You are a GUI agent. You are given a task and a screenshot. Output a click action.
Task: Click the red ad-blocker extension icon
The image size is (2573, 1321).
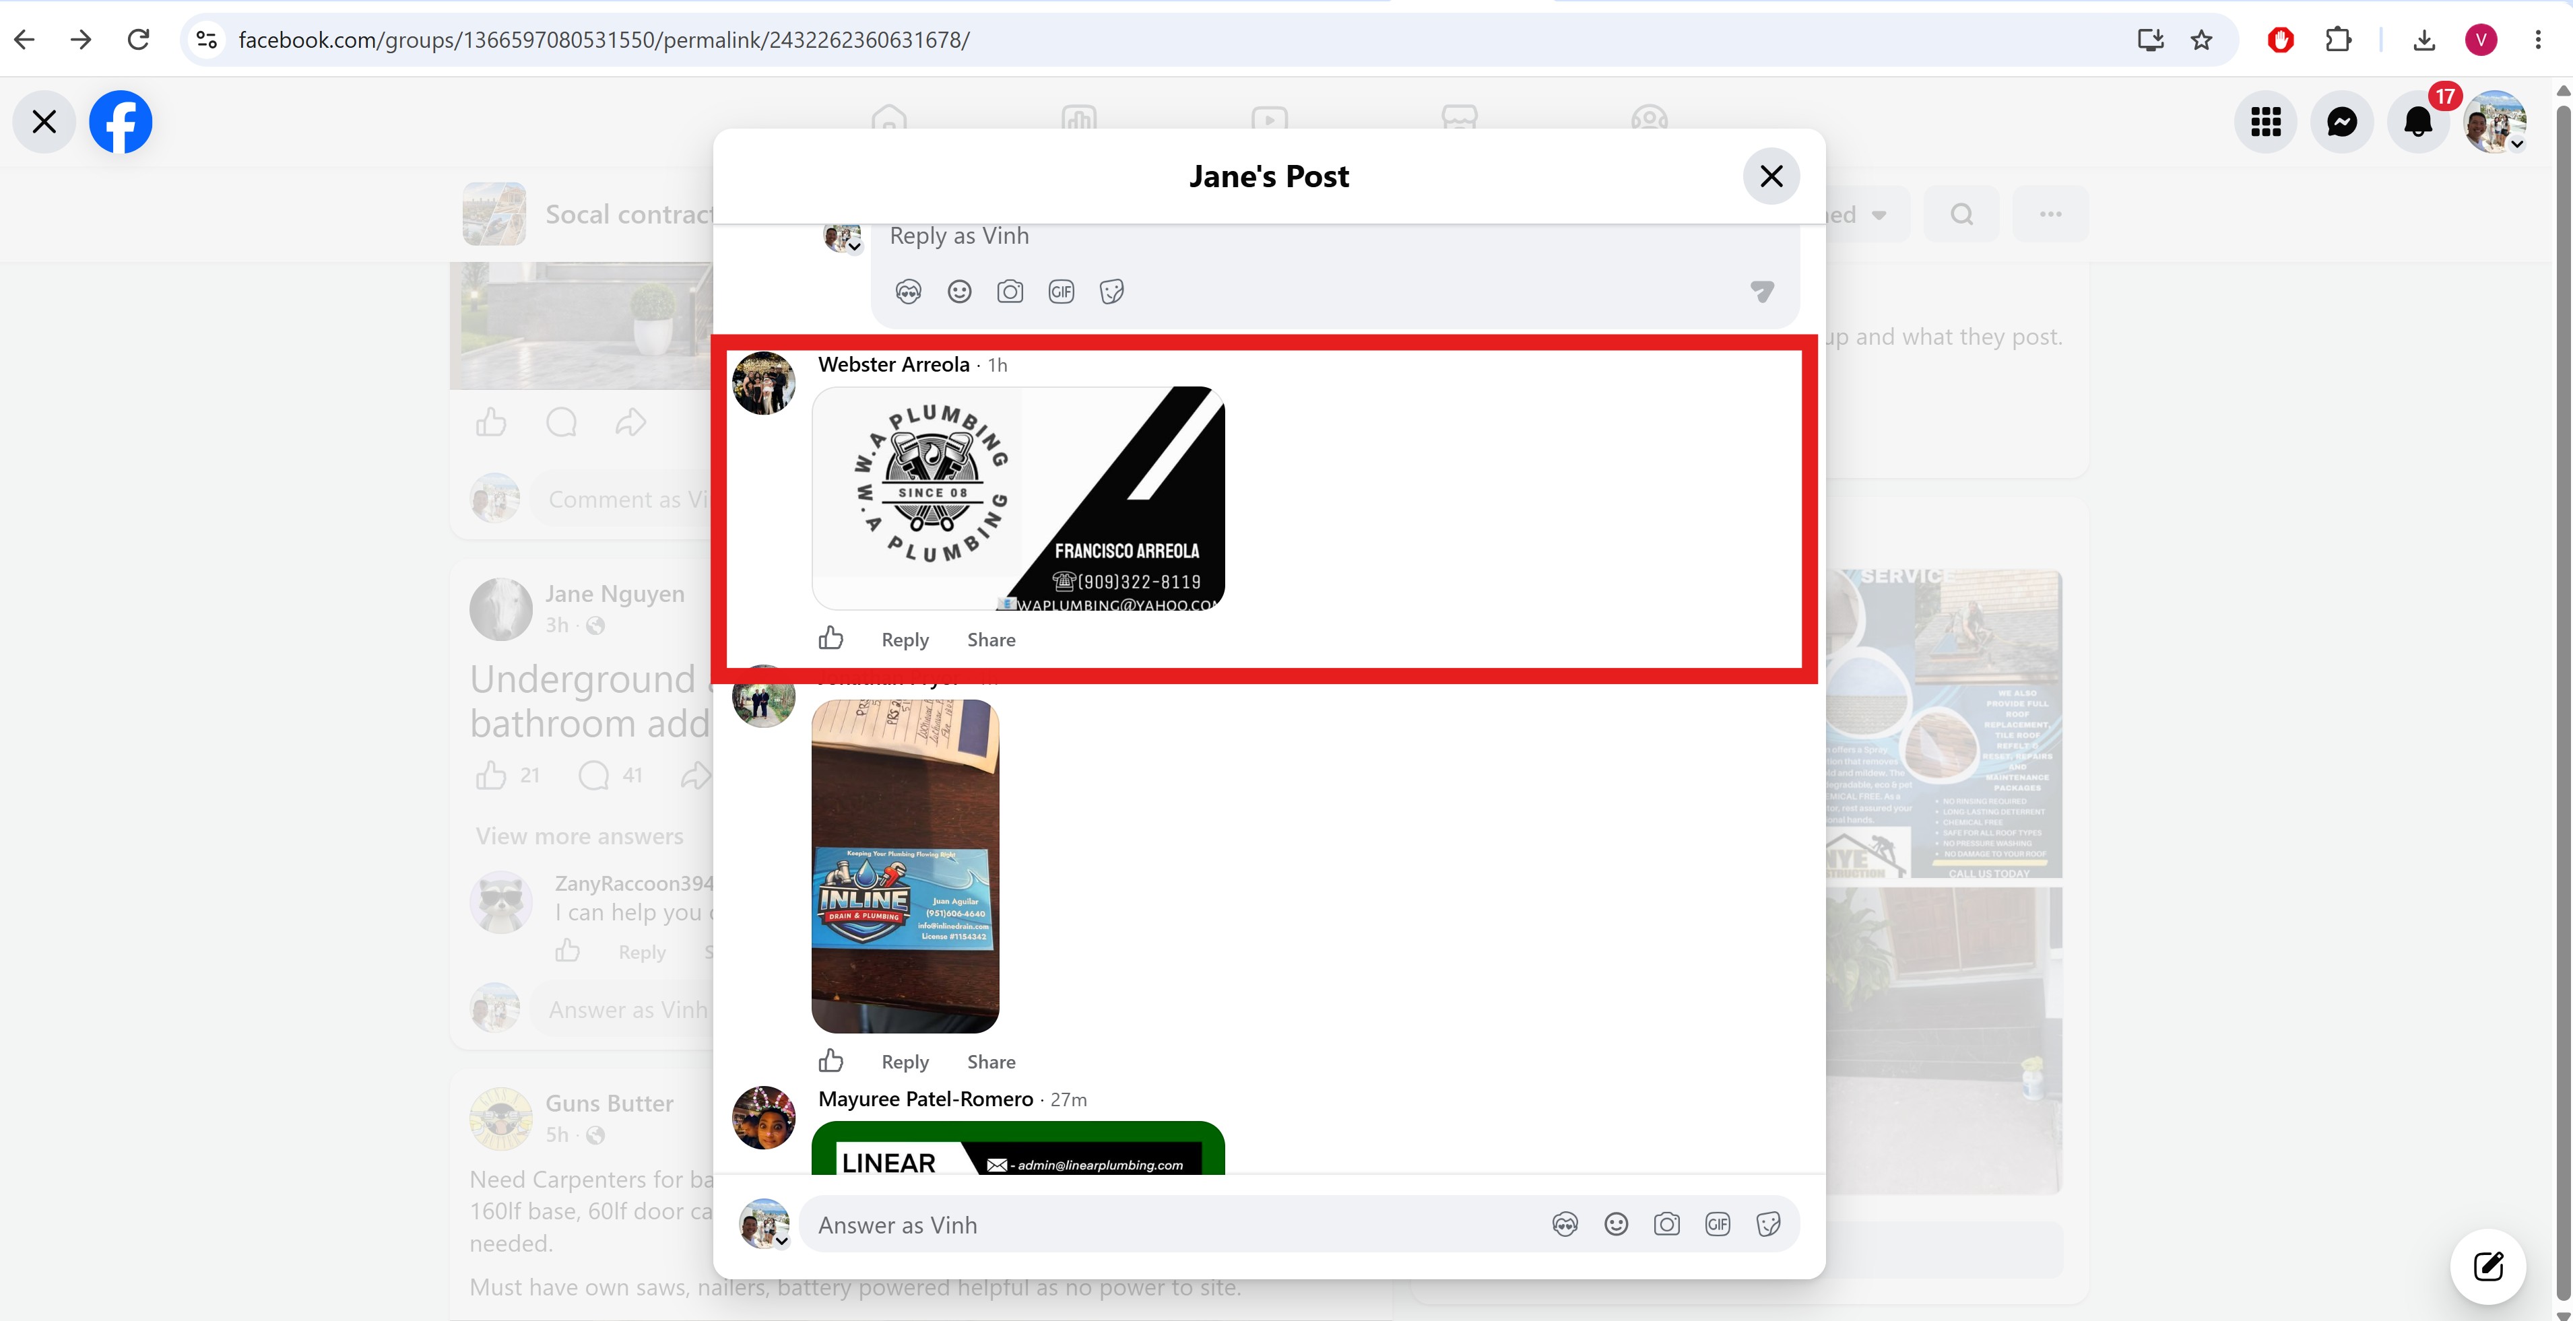click(x=2281, y=39)
